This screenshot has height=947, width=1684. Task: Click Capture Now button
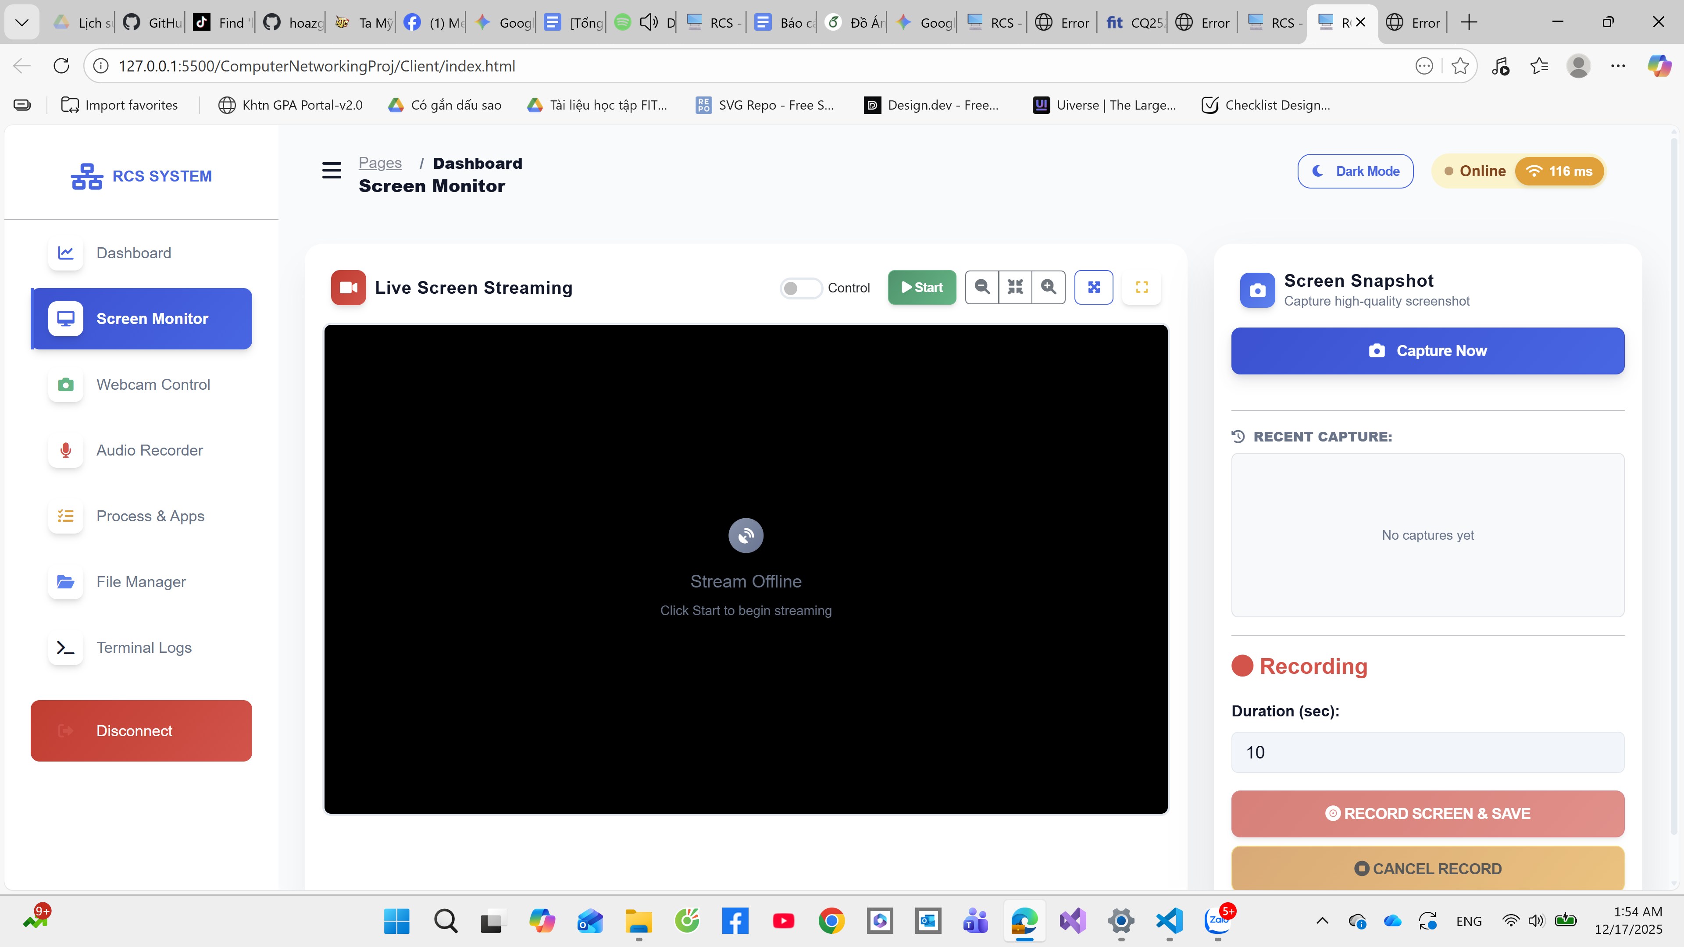point(1427,351)
